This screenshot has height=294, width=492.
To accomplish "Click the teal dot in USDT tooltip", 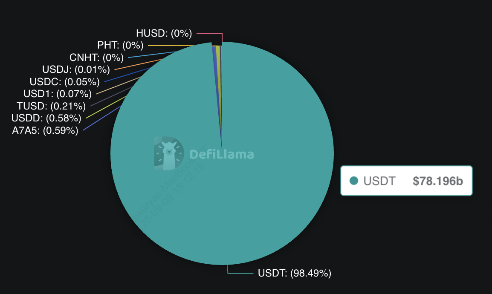I will [x=353, y=181].
